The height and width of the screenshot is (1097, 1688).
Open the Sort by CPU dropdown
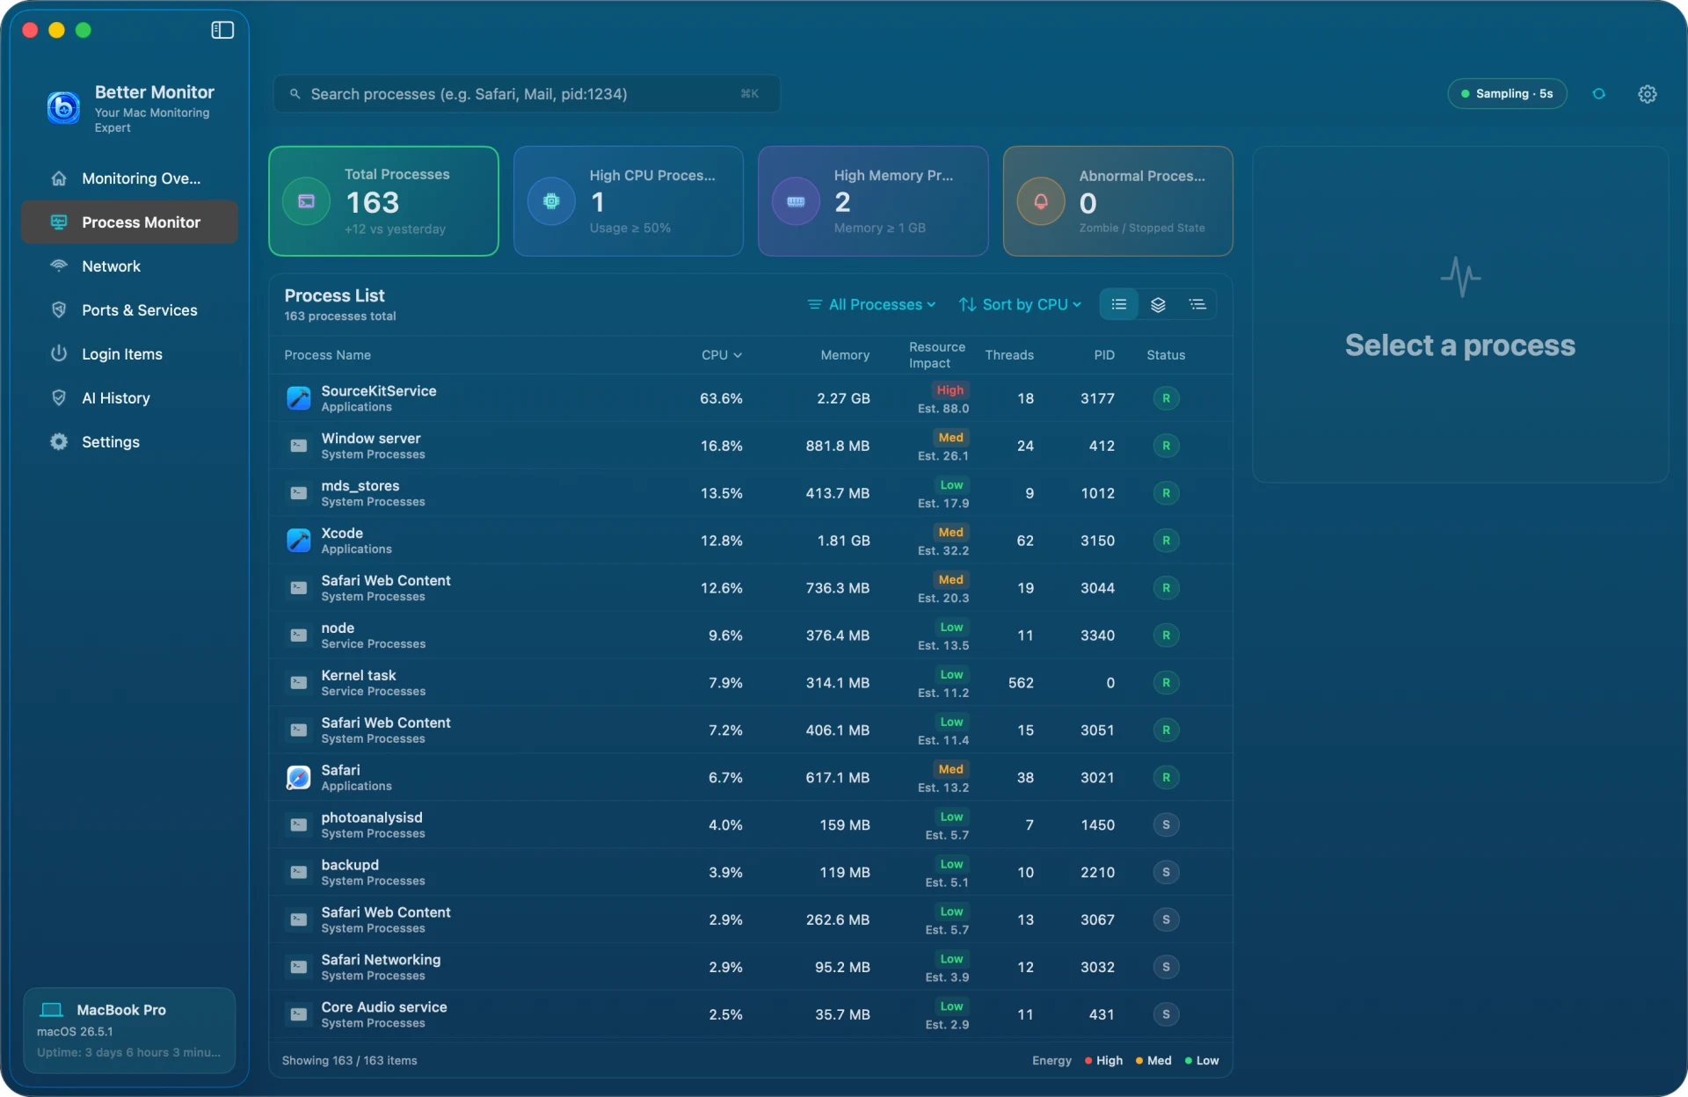click(x=1021, y=304)
